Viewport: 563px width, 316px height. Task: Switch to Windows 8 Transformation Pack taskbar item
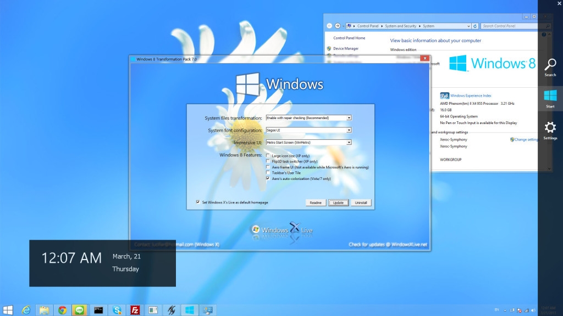pyautogui.click(x=190, y=310)
